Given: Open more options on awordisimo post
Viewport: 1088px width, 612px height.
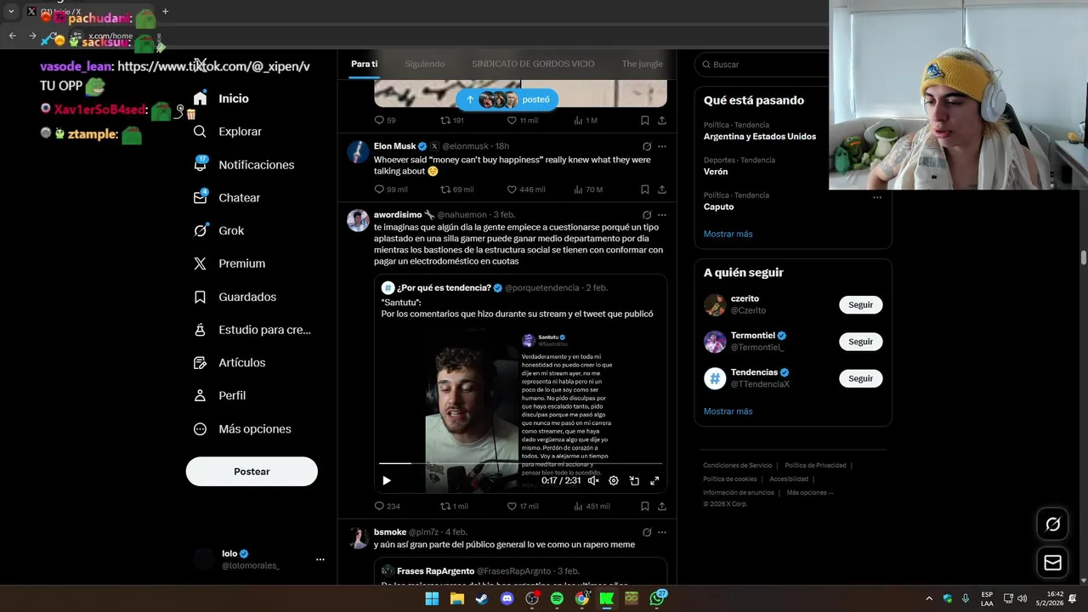Looking at the screenshot, I should coord(662,215).
